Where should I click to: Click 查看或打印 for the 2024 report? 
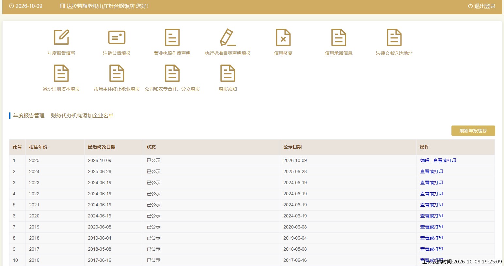click(432, 171)
